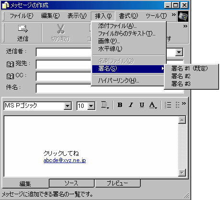Click the abcde@xyz.ne.jp email link
This screenshot has height=200, width=220.
65,160
